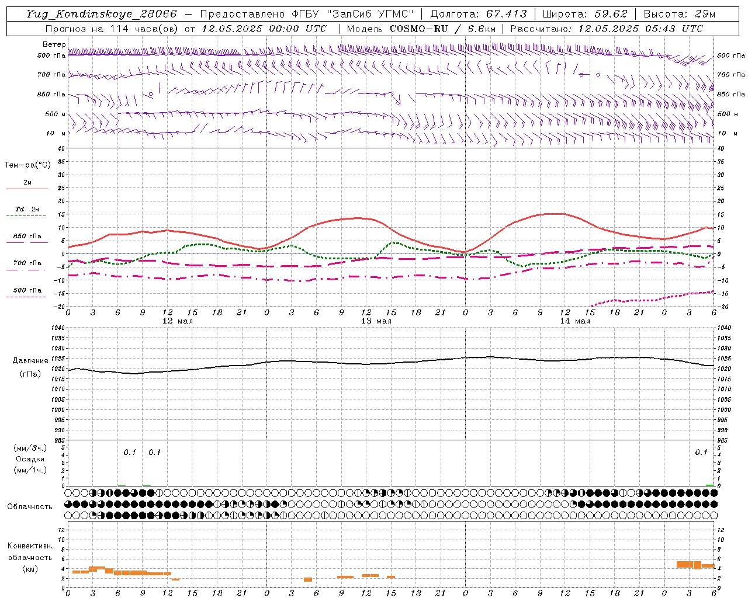This screenshot has height=598, width=748.
Task: Select the left 500 м wind level label
Action: point(56,114)
